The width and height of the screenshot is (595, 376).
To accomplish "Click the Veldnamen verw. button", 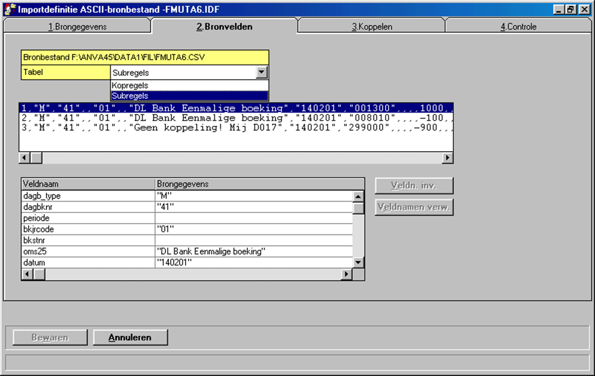I will pyautogui.click(x=414, y=208).
